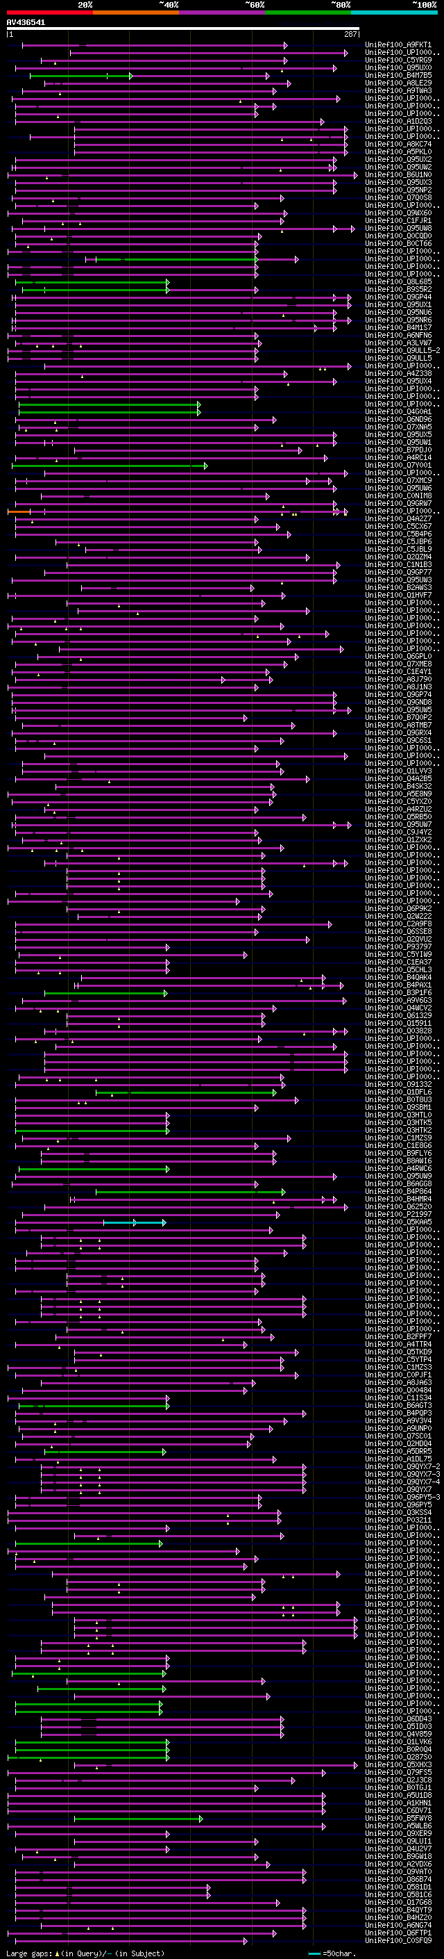Open hit UniRef100_A9FKT1
The width and height of the screenshot is (444, 1959).
tap(398, 45)
